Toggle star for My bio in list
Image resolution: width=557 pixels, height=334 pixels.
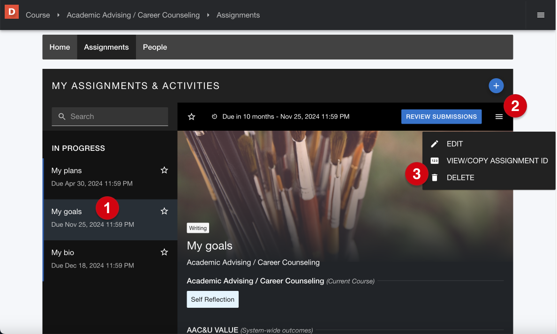click(x=164, y=252)
